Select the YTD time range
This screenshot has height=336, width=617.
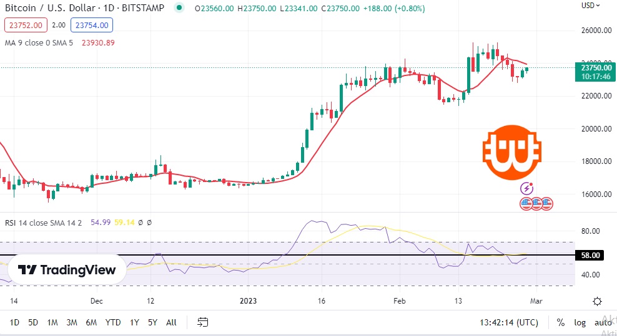pyautogui.click(x=113, y=322)
